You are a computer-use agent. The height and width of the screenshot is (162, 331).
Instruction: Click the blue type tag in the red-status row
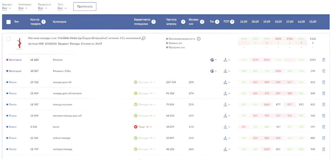click(x=12, y=127)
